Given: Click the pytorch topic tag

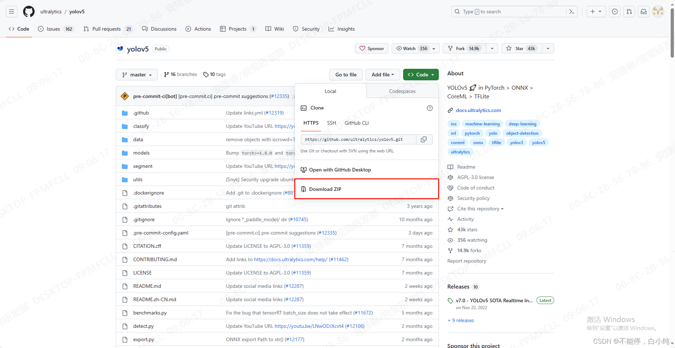Looking at the screenshot, I should pos(472,133).
